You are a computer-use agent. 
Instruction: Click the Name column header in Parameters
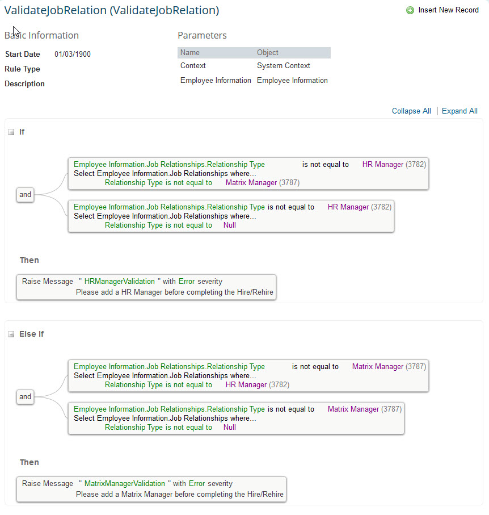click(189, 53)
